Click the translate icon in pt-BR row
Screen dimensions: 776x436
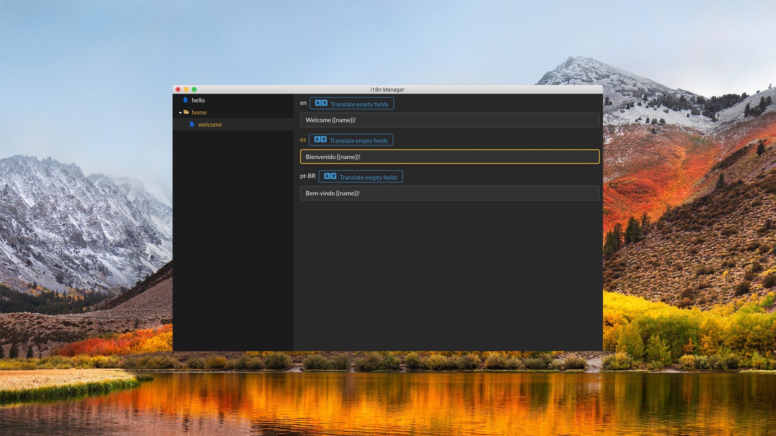(330, 176)
